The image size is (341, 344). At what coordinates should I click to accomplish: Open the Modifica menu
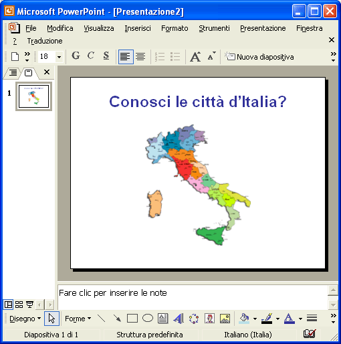(x=60, y=28)
